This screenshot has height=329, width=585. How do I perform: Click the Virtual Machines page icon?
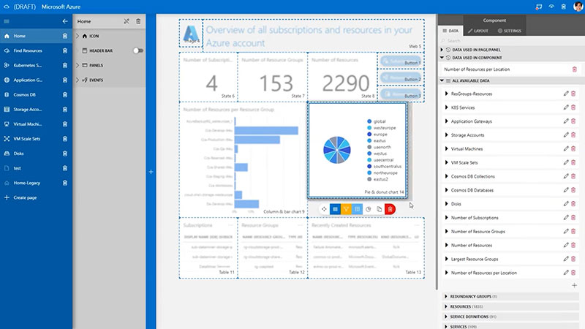pos(7,124)
